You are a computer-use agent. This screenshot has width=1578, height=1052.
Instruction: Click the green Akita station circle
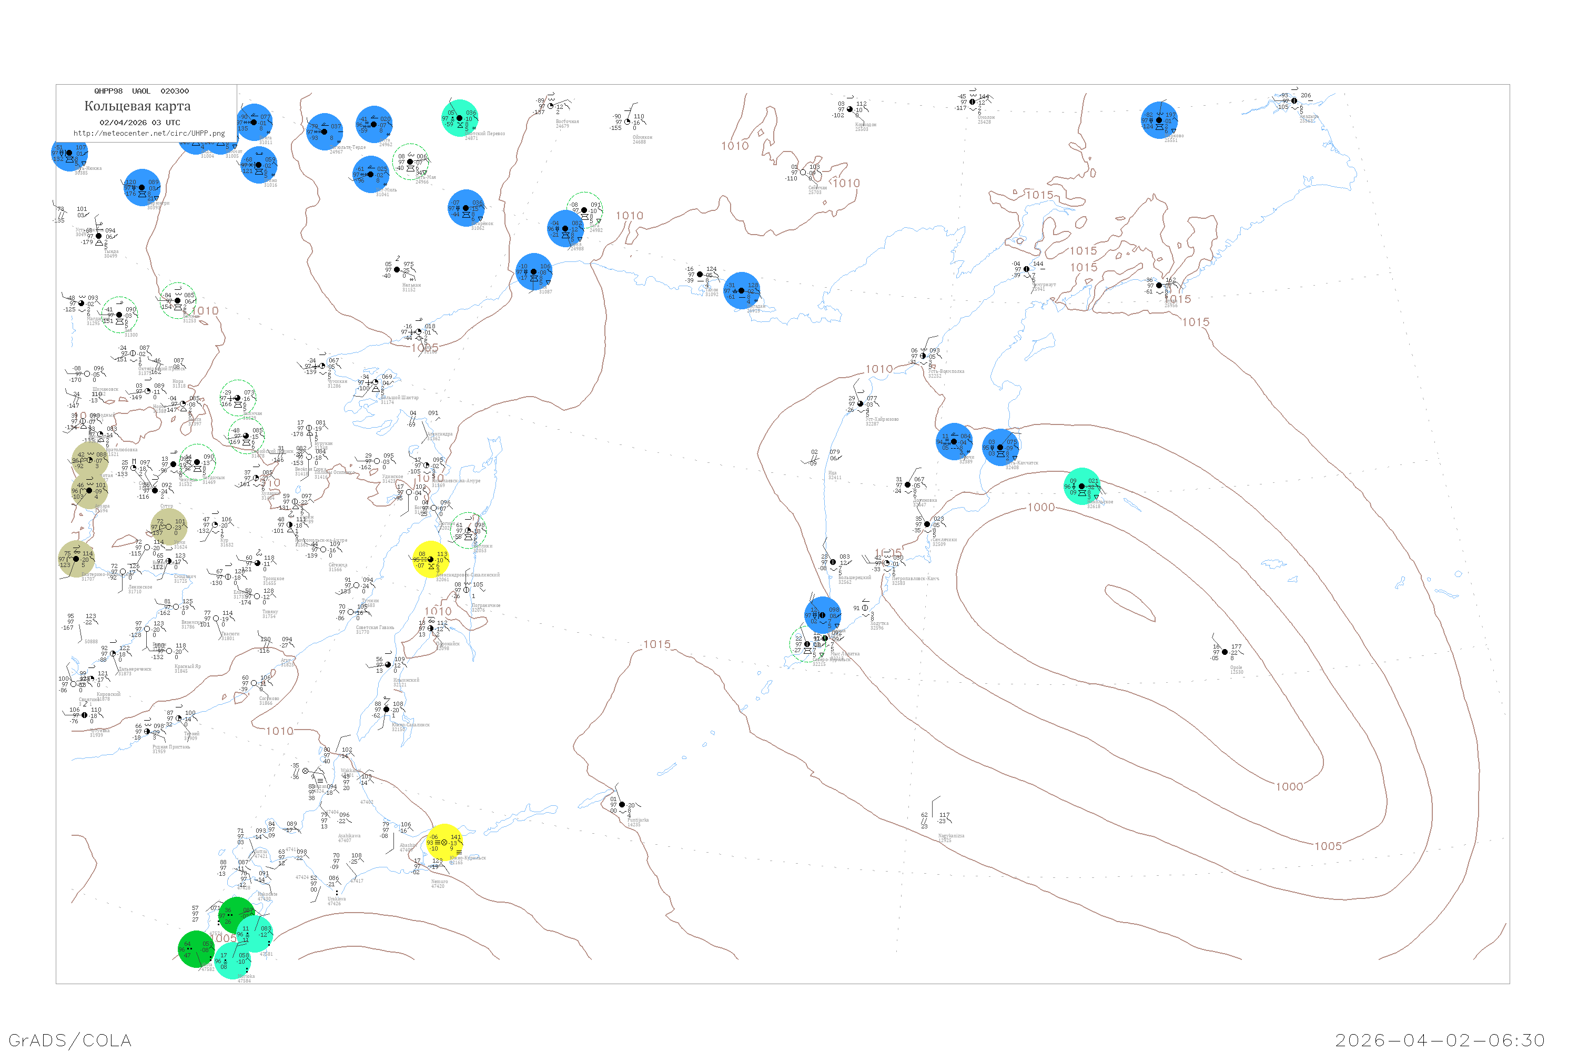196,949
